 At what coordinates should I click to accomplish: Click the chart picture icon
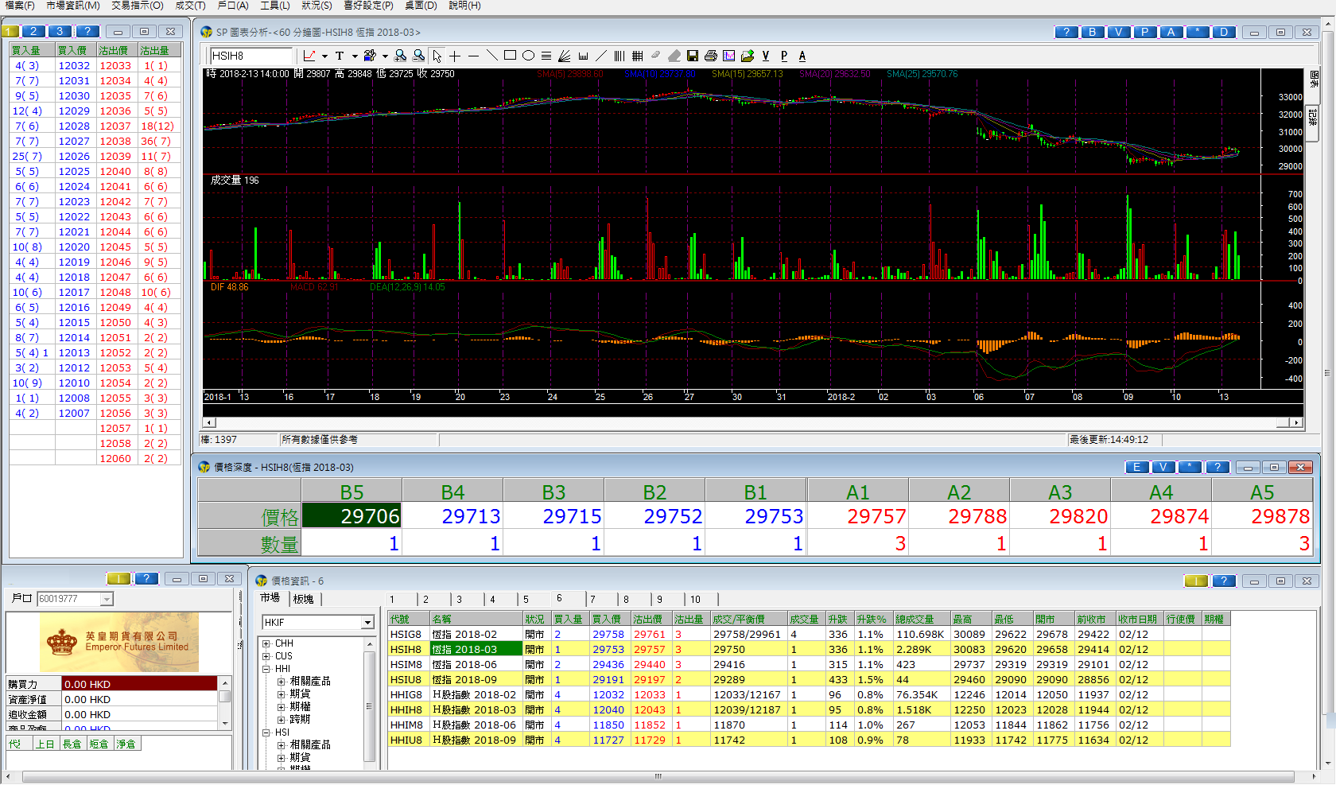point(729,56)
